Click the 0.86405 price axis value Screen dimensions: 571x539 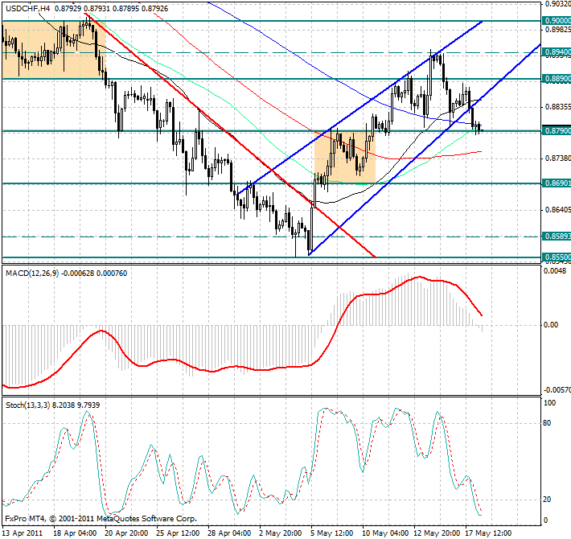(x=557, y=209)
